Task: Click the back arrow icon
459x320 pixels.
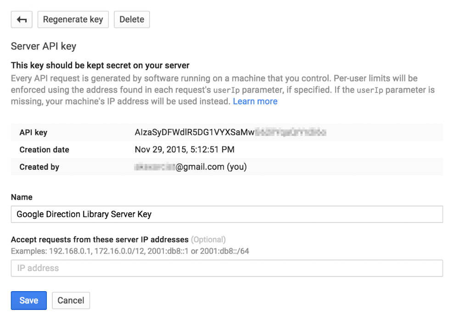Action: coord(22,20)
